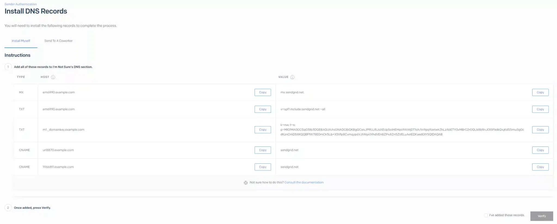This screenshot has width=557, height=224.
Task: Click the VALUE column info icon
Action: point(292,77)
